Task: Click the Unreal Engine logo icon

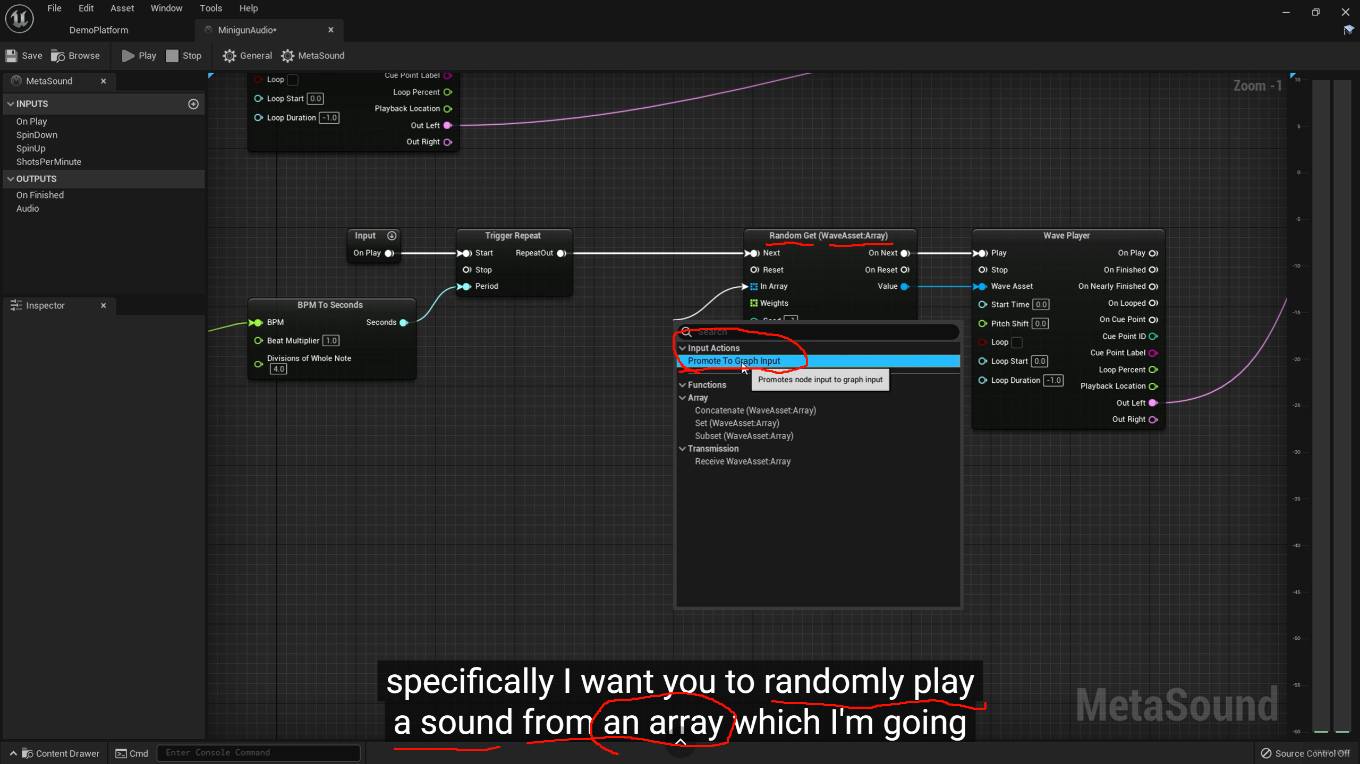Action: click(20, 19)
